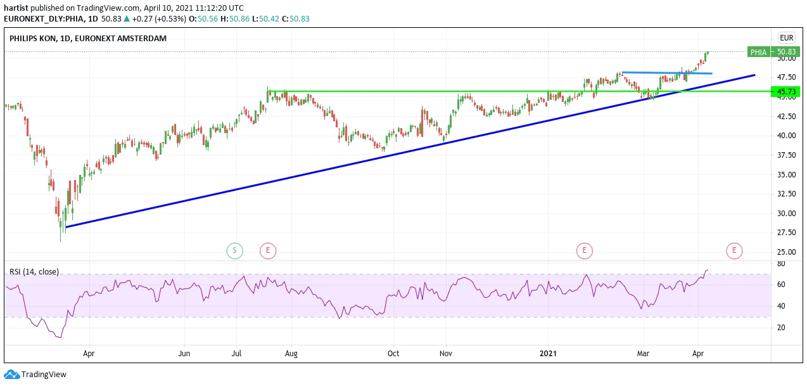Screen dimensions: 807x386
Task: Click the green S split marker icon
Action: point(234,251)
